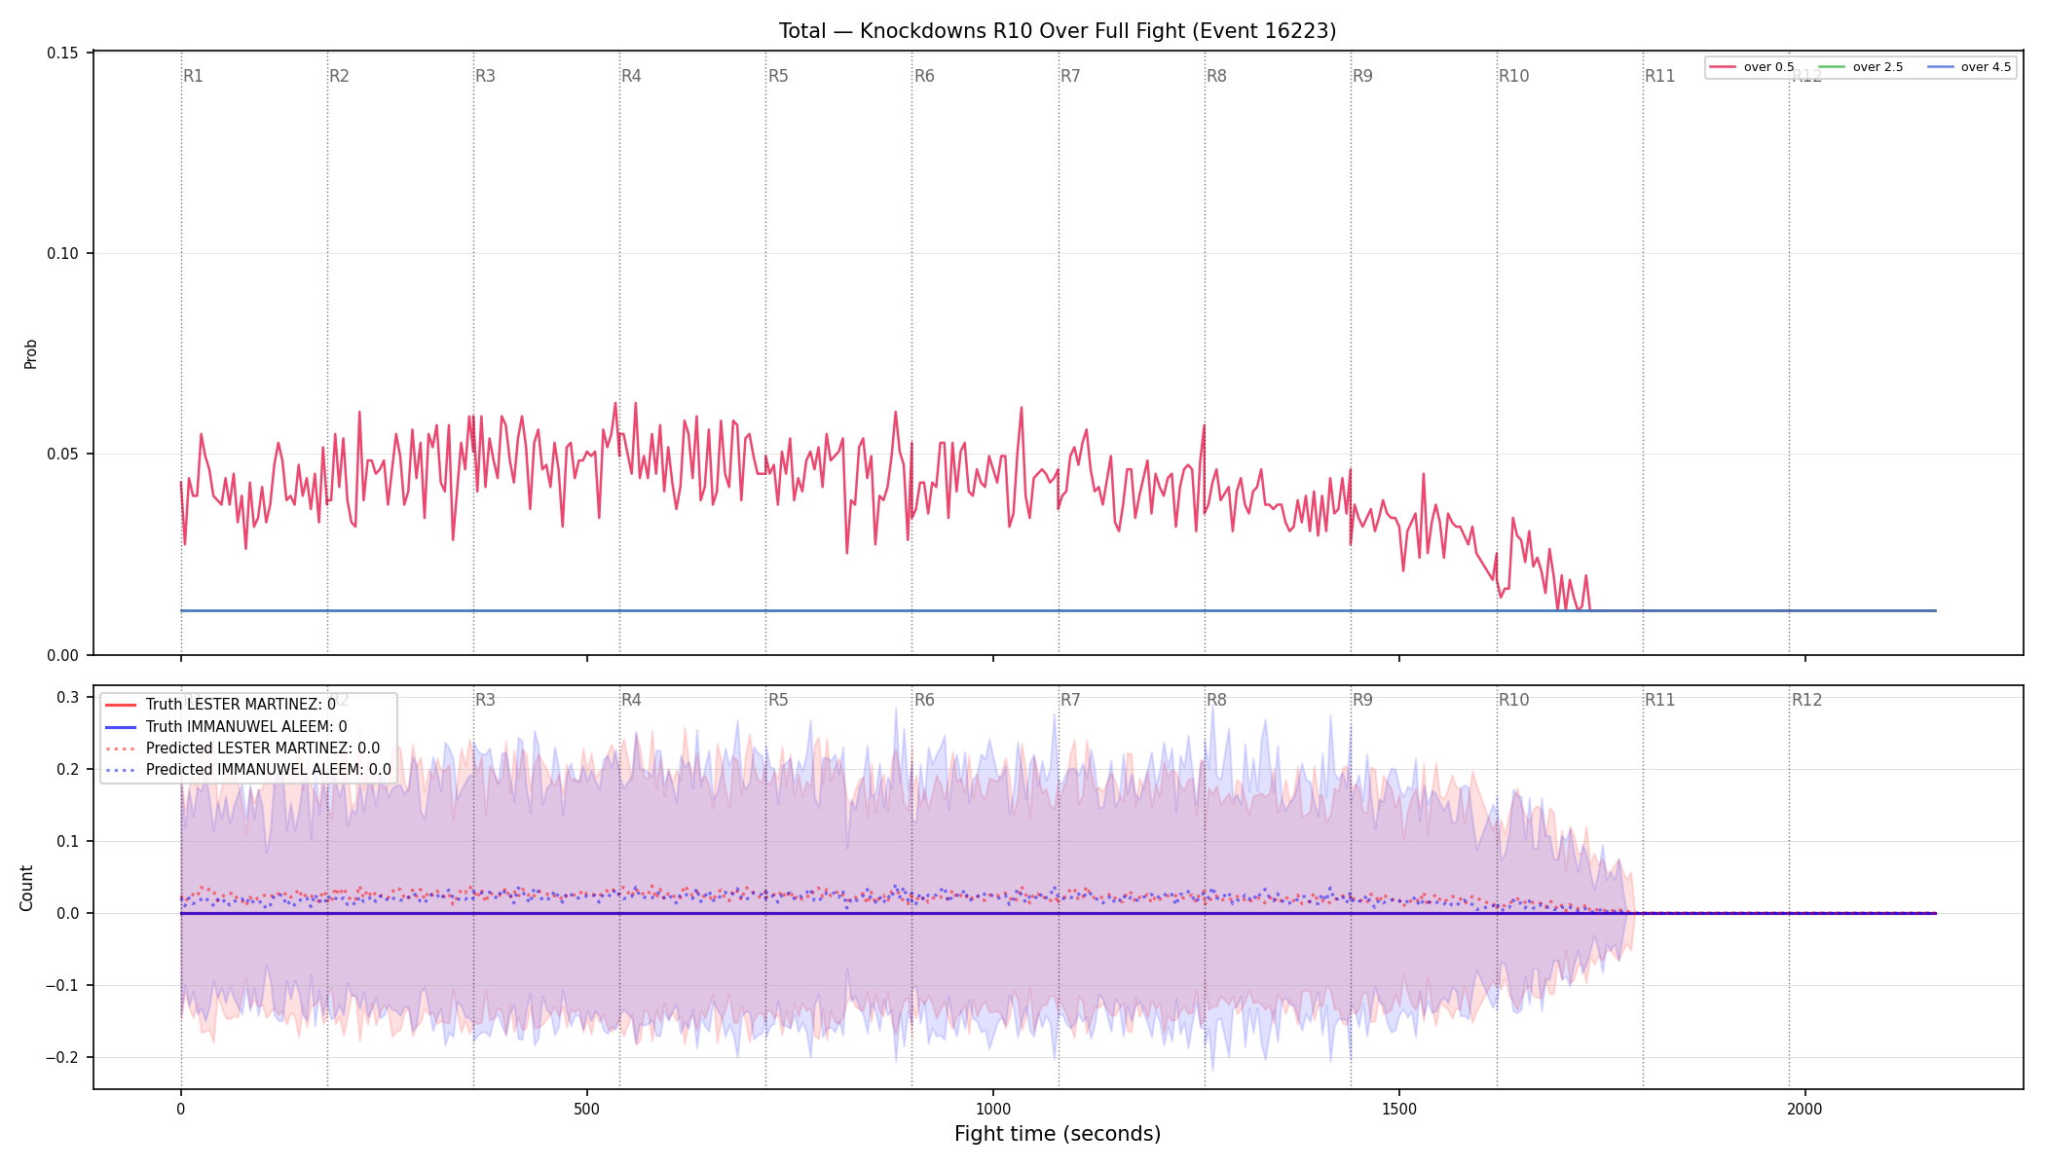Click the R5 round label in the Prob plot
The image size is (2045, 1168).
(x=778, y=76)
